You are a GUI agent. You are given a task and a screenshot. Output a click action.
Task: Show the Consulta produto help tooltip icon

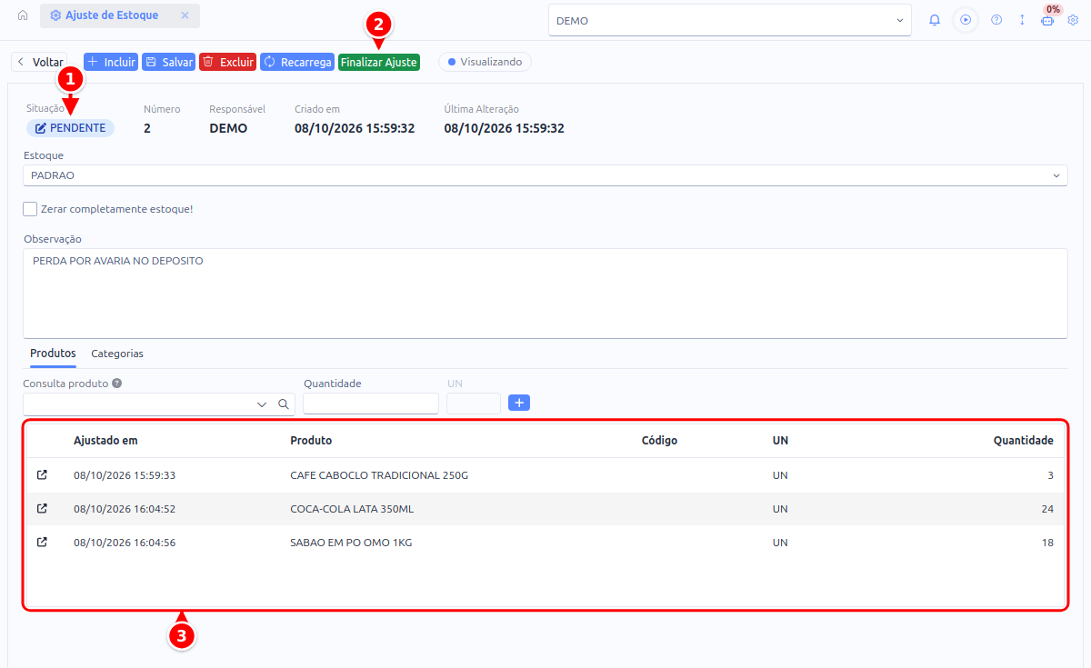pos(117,384)
